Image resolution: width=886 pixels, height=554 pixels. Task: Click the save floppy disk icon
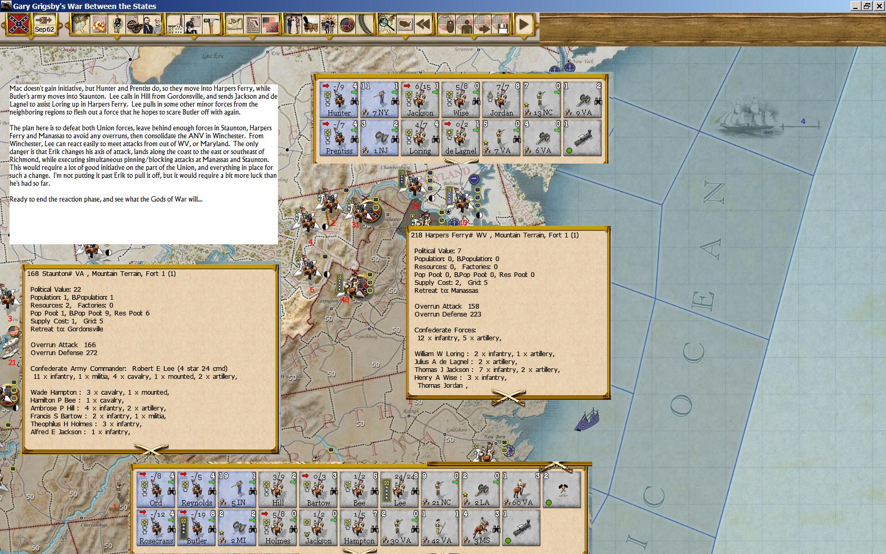click(502, 24)
